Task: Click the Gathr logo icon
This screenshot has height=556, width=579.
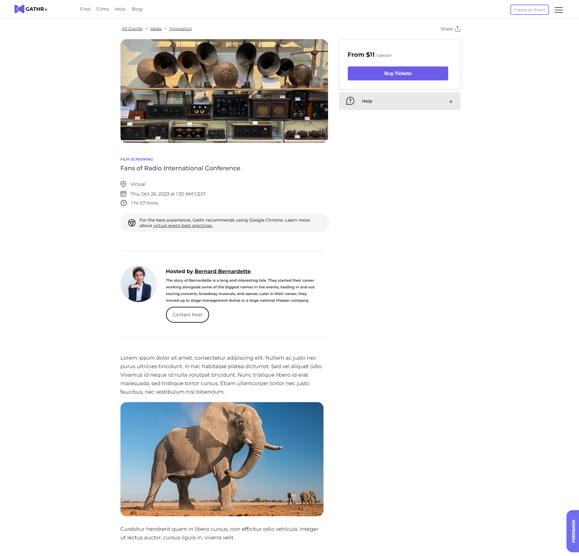Action: pos(19,9)
